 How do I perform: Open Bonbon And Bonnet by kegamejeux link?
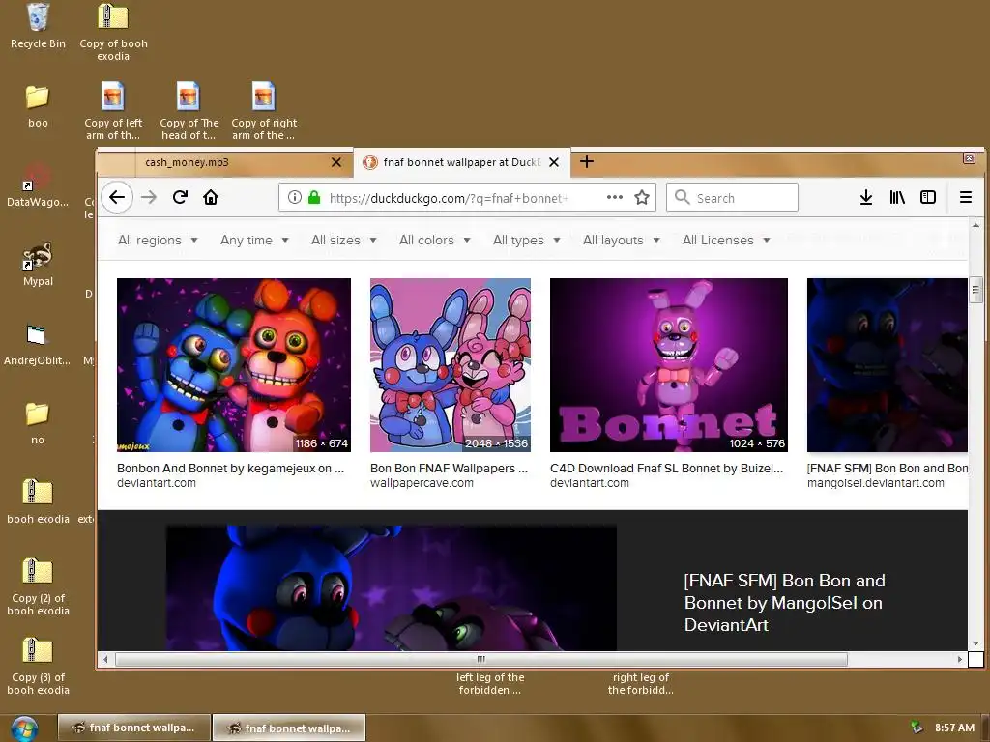coord(230,469)
